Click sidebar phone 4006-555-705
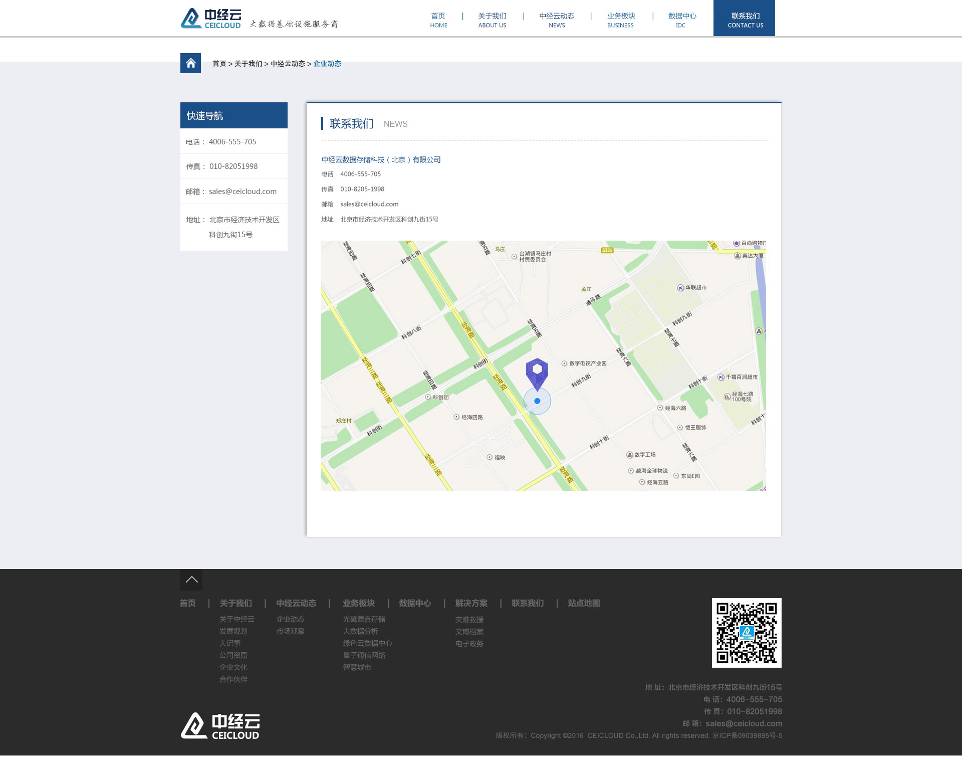This screenshot has height=757, width=962. [232, 142]
